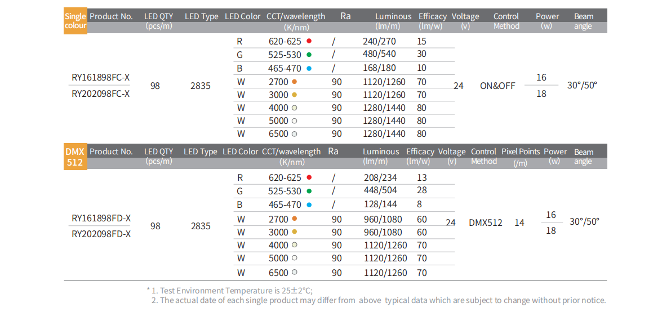
Task: Click the Ra header in Single colour table
Action: click(x=345, y=16)
